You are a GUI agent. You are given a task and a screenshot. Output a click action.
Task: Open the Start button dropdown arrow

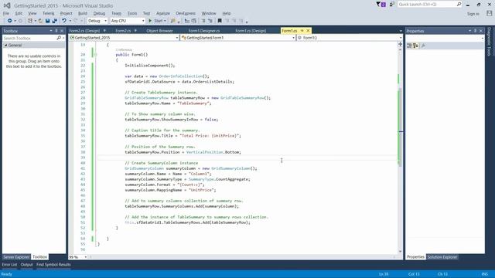coord(165,21)
